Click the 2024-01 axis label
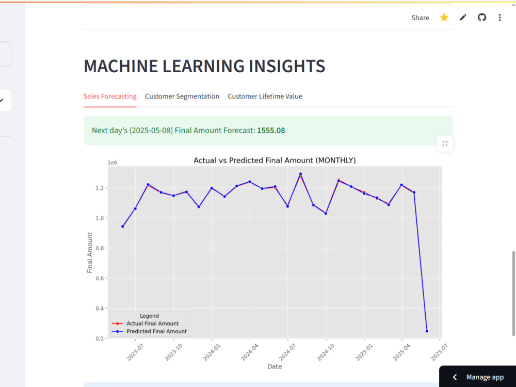The width and height of the screenshot is (516, 387). tap(211, 352)
